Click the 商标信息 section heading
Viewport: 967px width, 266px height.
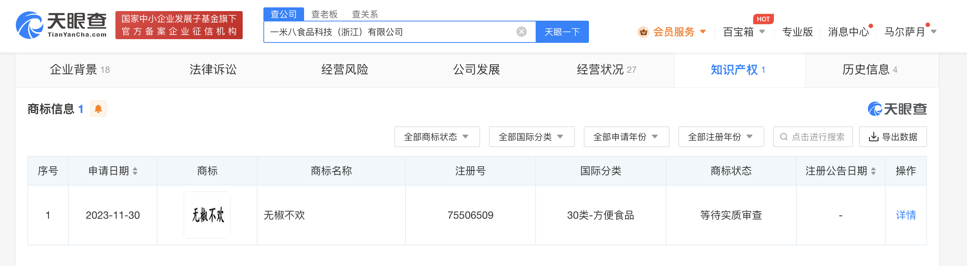pos(51,109)
